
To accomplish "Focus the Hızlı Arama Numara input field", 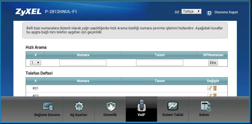I will (x=83, y=63).
